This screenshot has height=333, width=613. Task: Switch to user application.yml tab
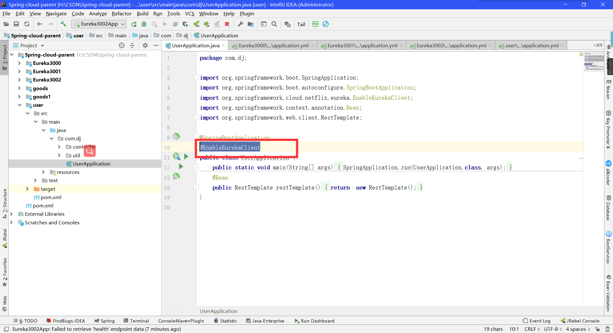[532, 46]
